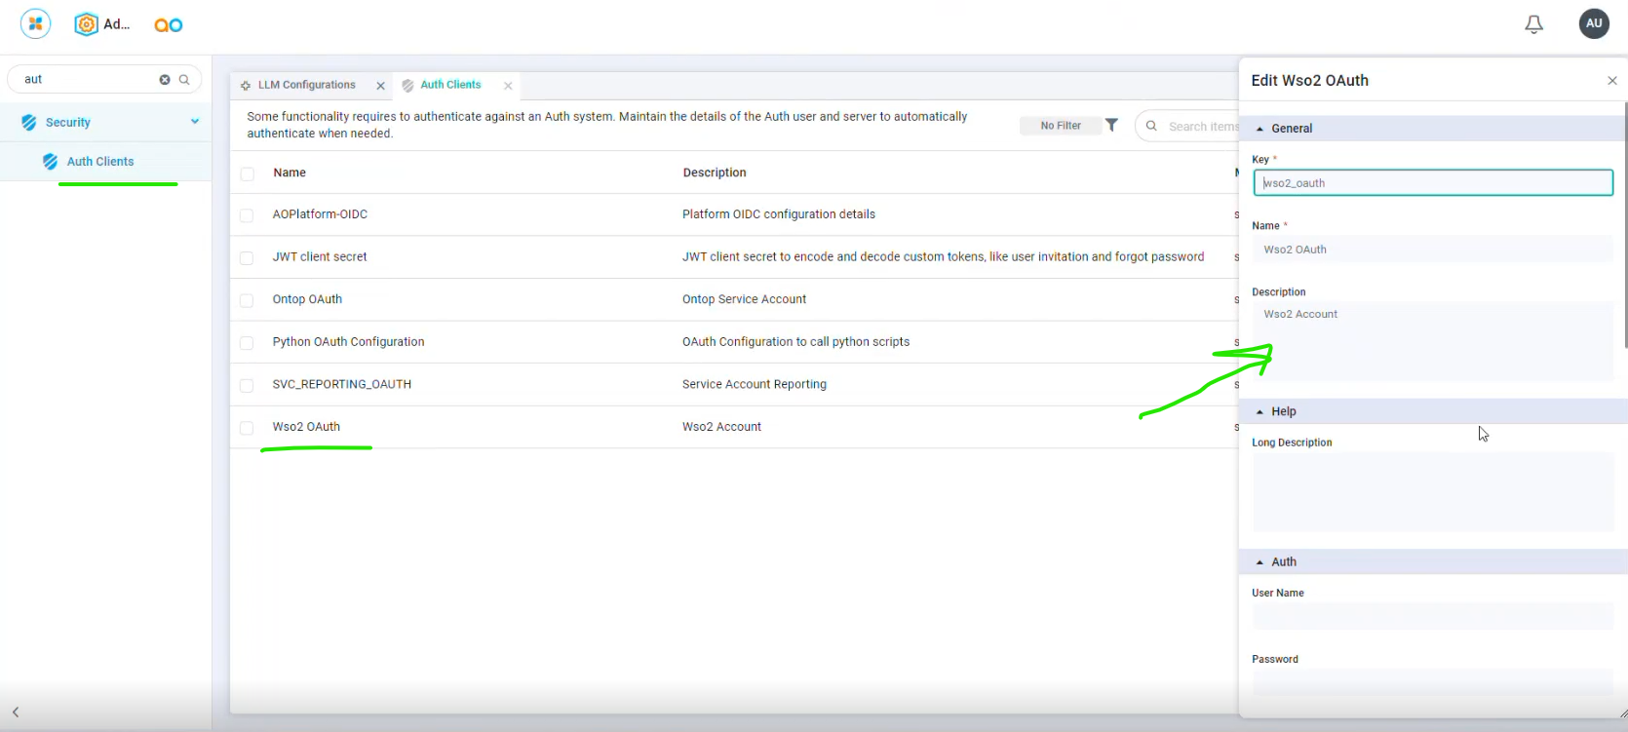Viewport: 1628px width, 732px height.
Task: Click the Search items field
Action: pos(1187,126)
